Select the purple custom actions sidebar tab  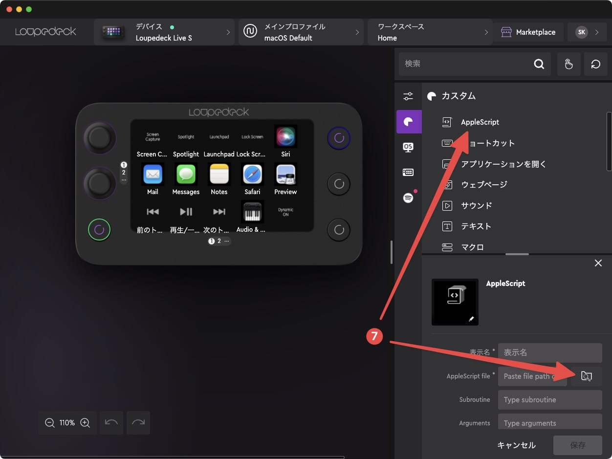point(409,122)
